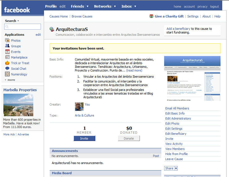Click the ArquitecturaS blog screenshot thumbnail
The image size is (229, 177).
[192, 79]
